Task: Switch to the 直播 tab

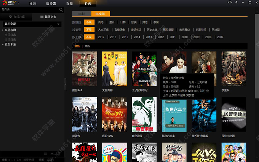Action: [x=69, y=4]
